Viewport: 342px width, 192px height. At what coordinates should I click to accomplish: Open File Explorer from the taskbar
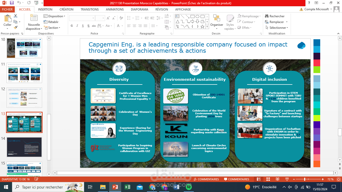(x=103, y=187)
